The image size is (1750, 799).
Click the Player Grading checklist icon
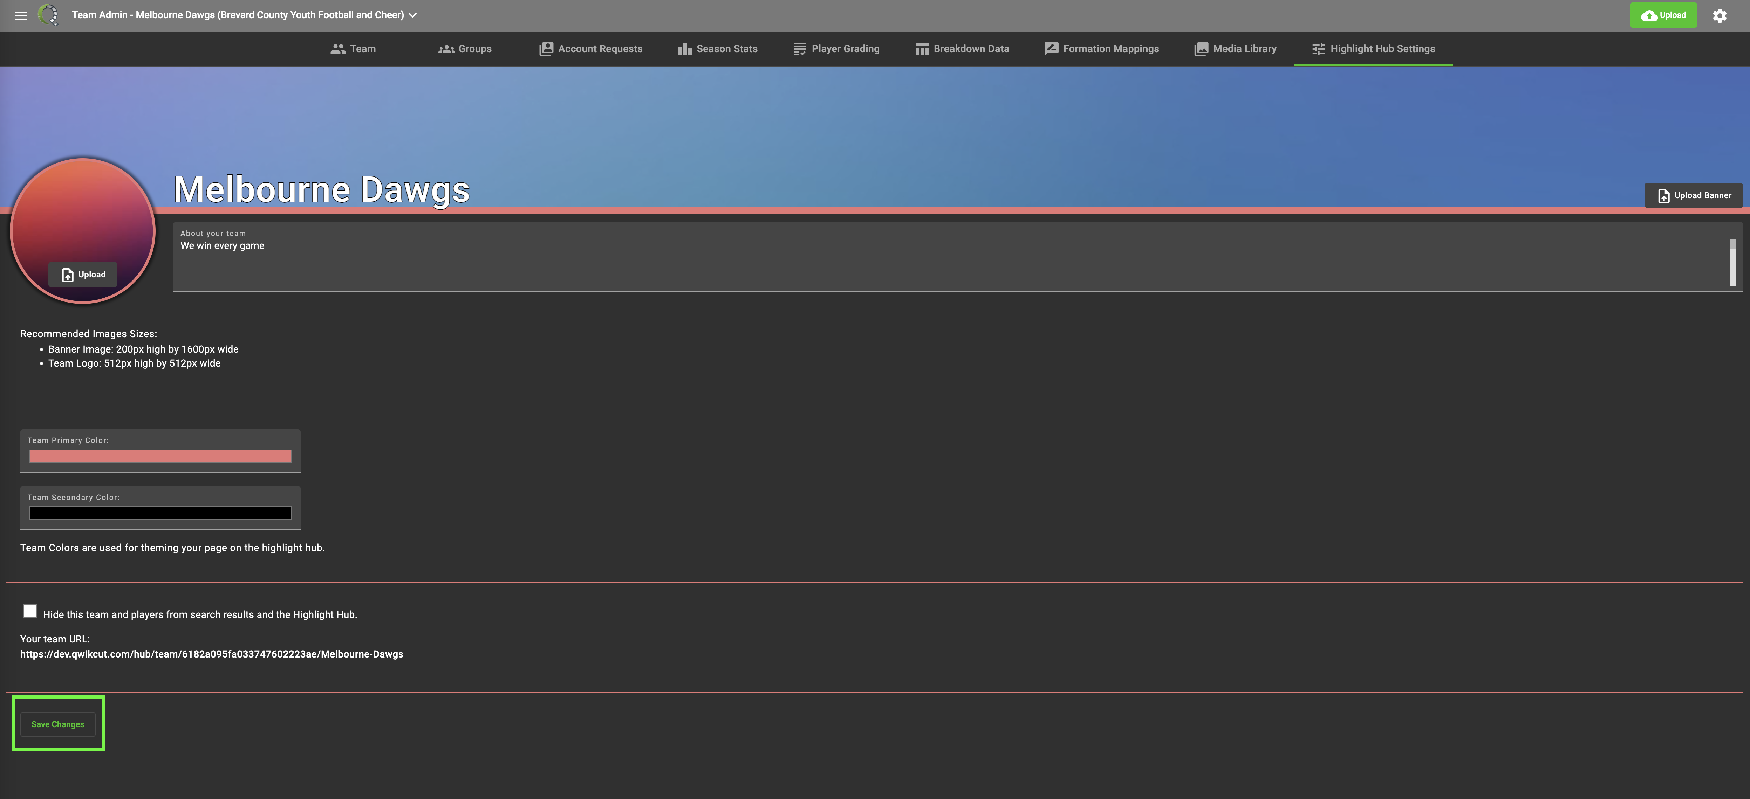pyautogui.click(x=800, y=49)
